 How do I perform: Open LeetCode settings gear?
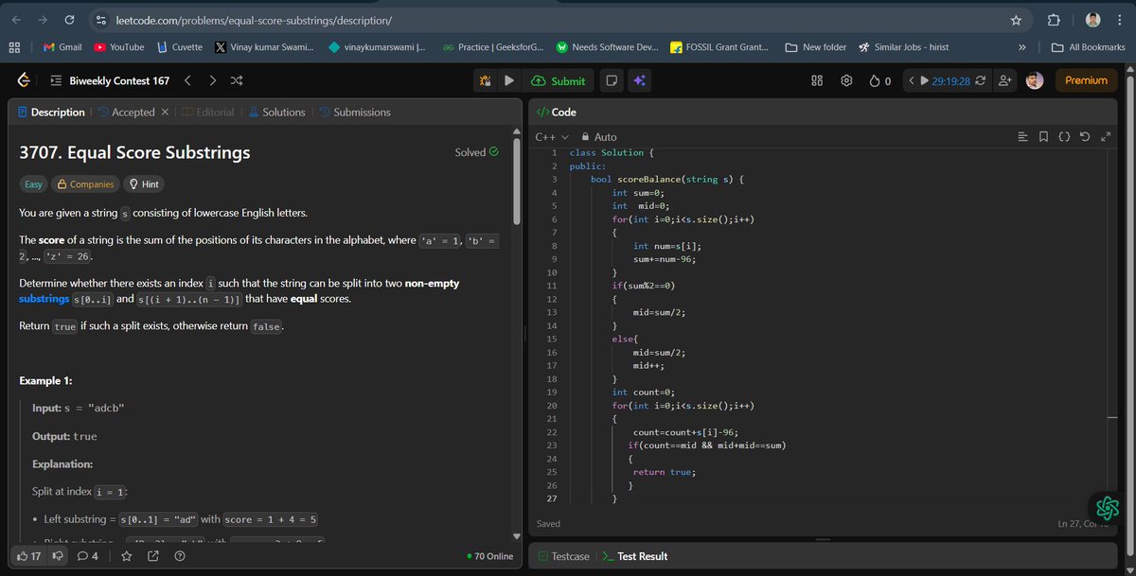847,81
